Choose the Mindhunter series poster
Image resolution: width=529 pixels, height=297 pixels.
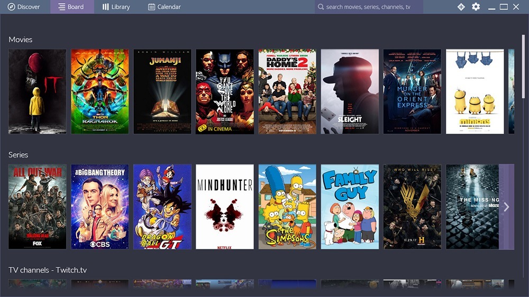225,207
